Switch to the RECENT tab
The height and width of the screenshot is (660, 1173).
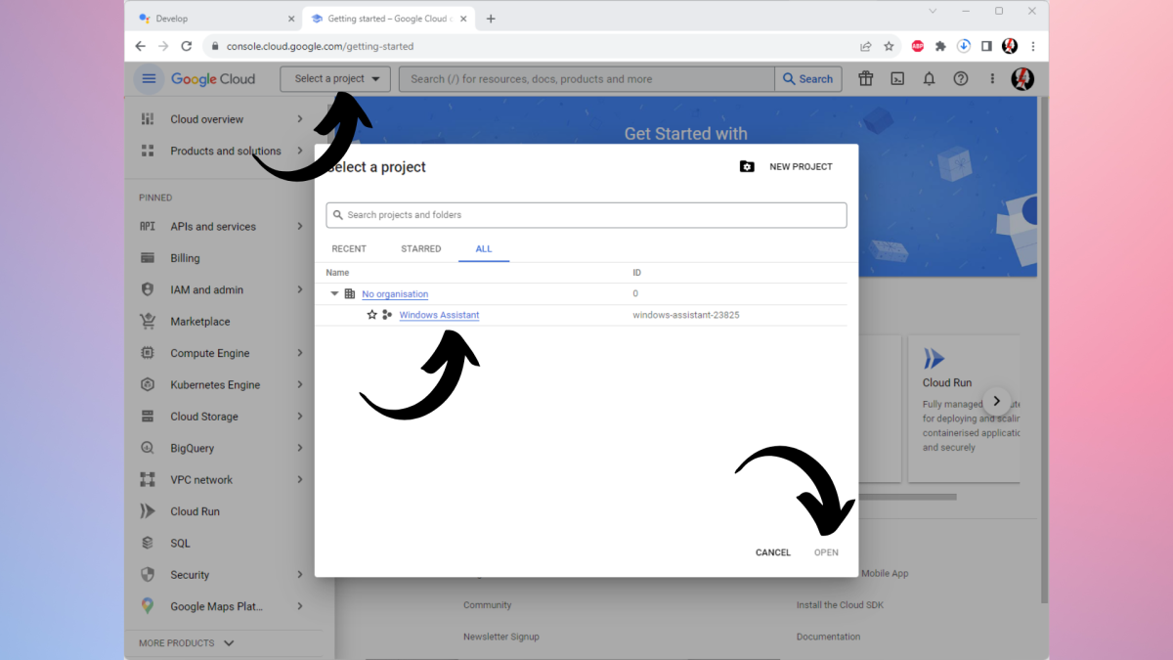(x=349, y=248)
